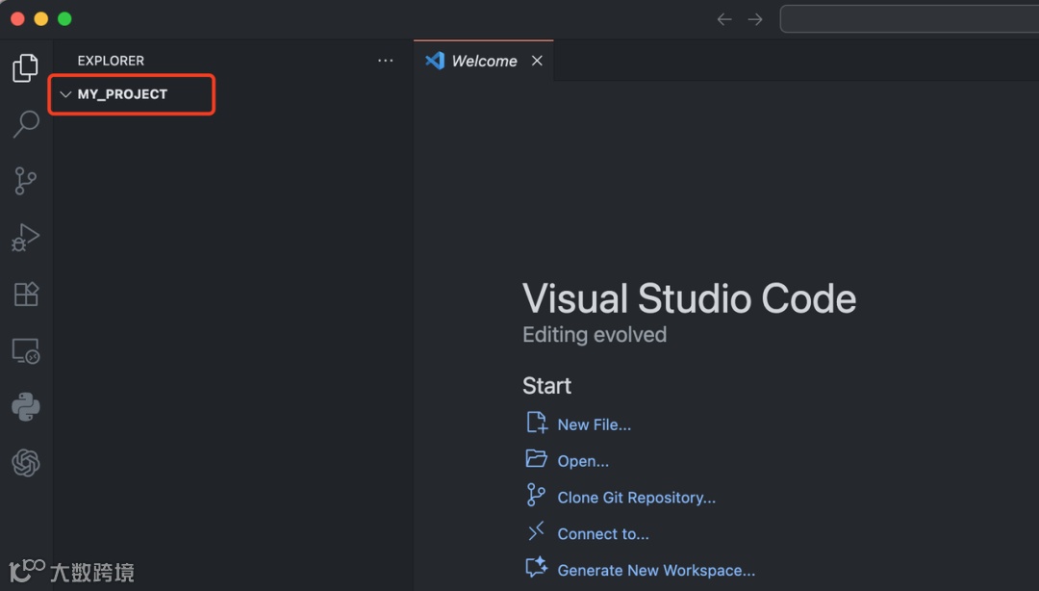Click the New File... link
1039x591 pixels.
click(x=594, y=424)
